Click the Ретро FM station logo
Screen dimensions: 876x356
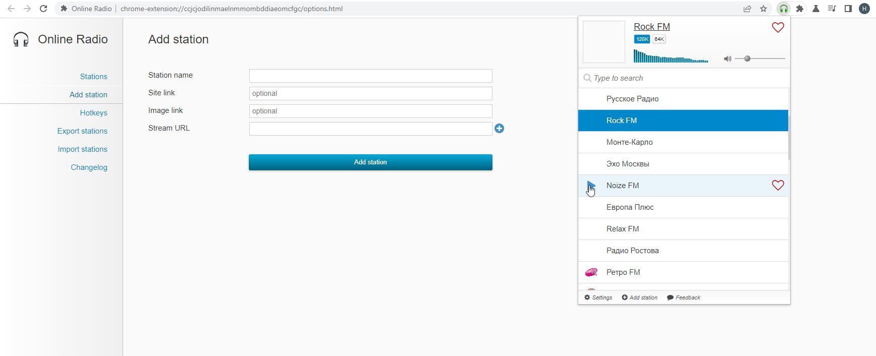coord(591,272)
